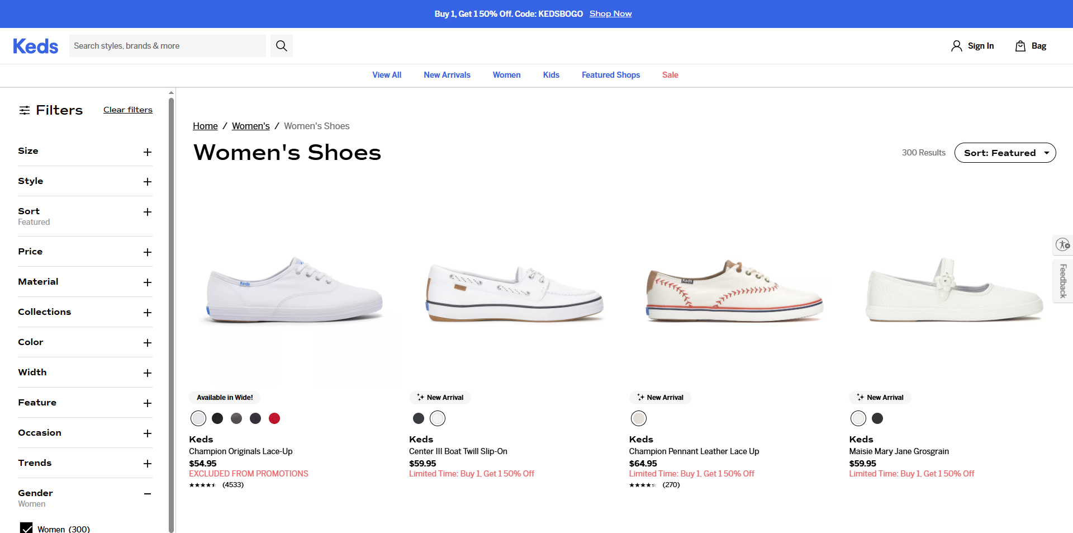Select the red color swatch for Champion Originals
Viewport: 1073px width, 533px height.
click(x=274, y=418)
